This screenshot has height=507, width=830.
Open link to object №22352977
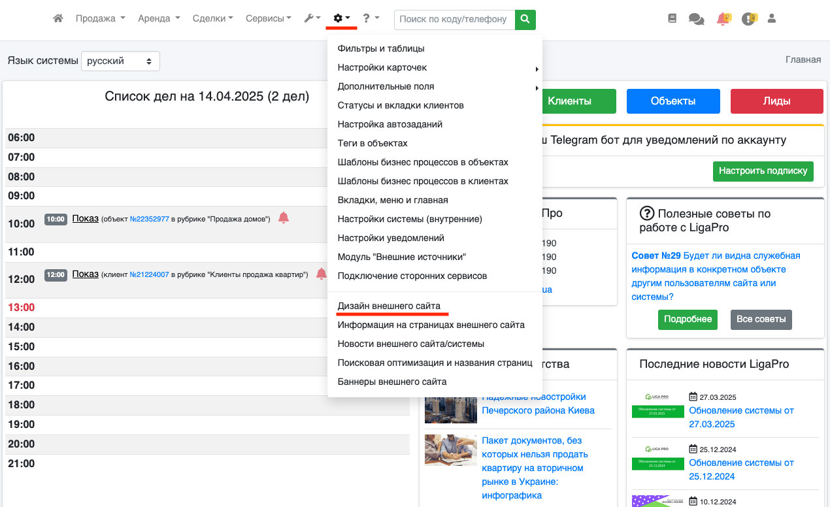[150, 220]
